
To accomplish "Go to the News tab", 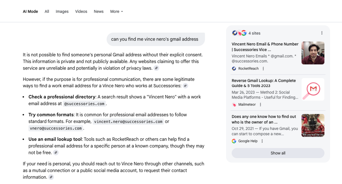I will click(x=99, y=11).
